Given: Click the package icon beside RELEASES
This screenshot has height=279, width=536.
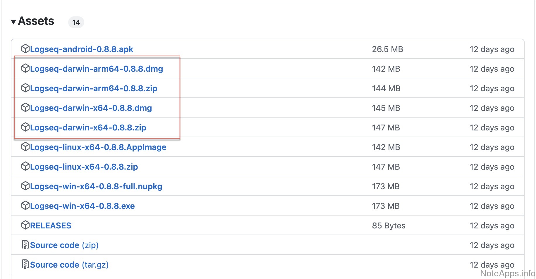Looking at the screenshot, I should [25, 225].
